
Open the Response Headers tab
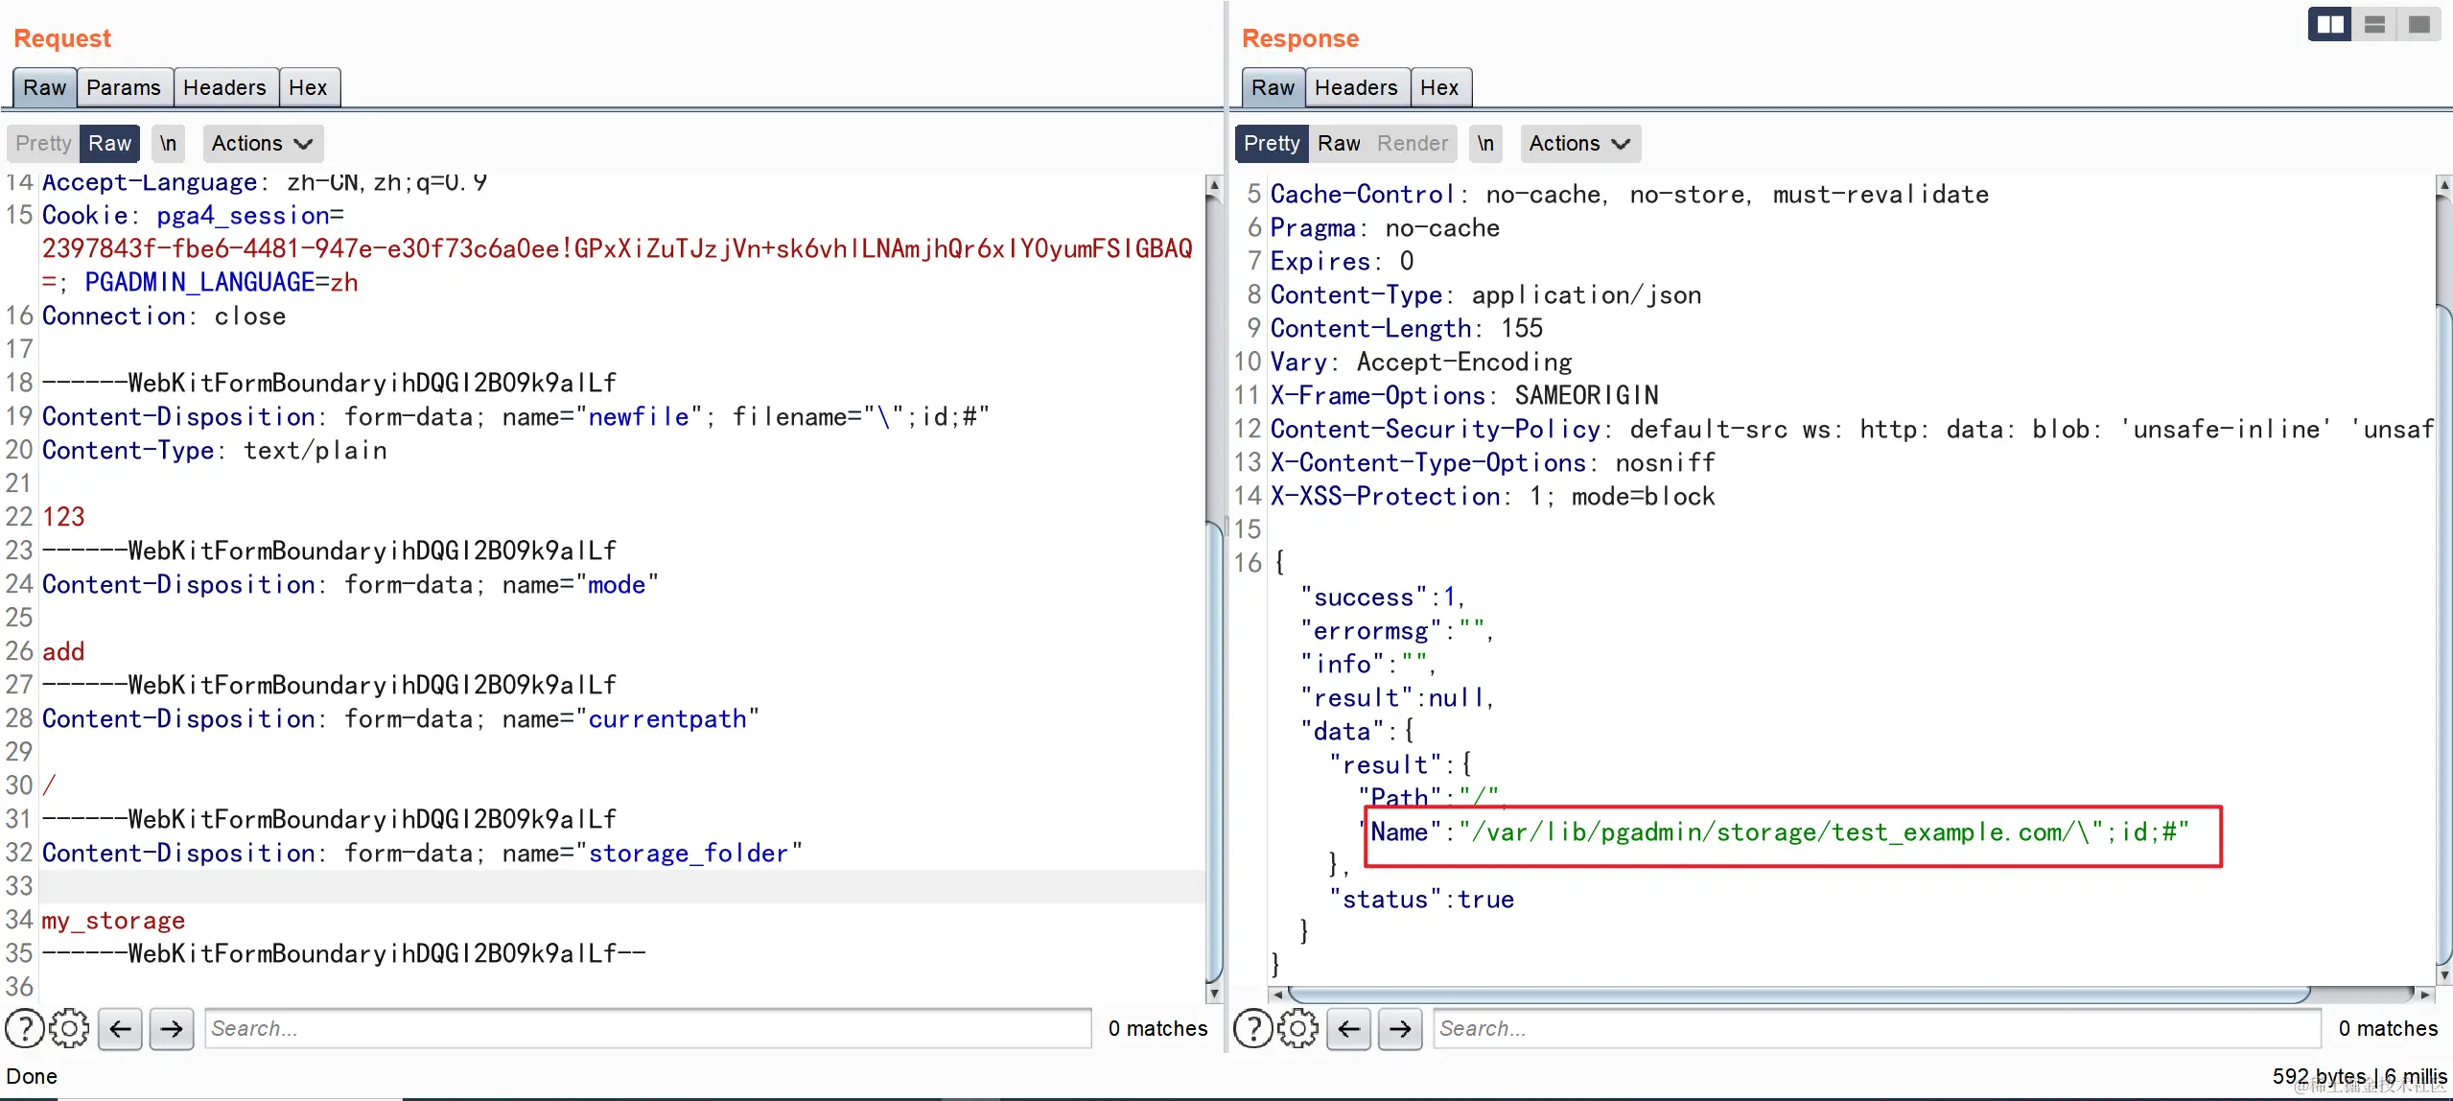click(1356, 87)
